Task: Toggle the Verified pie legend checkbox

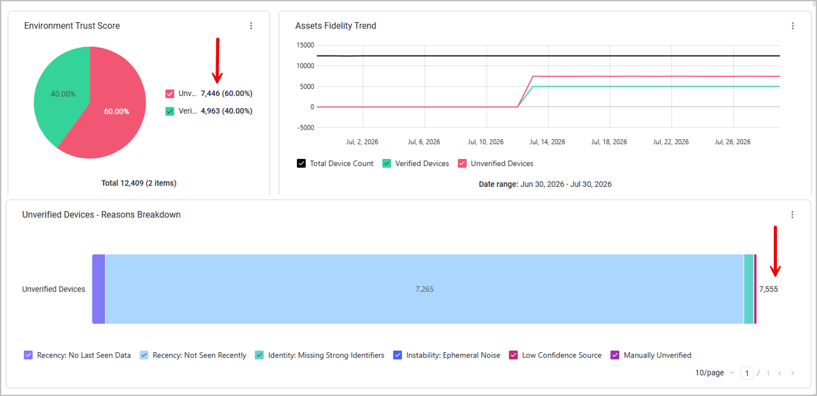Action: (170, 111)
